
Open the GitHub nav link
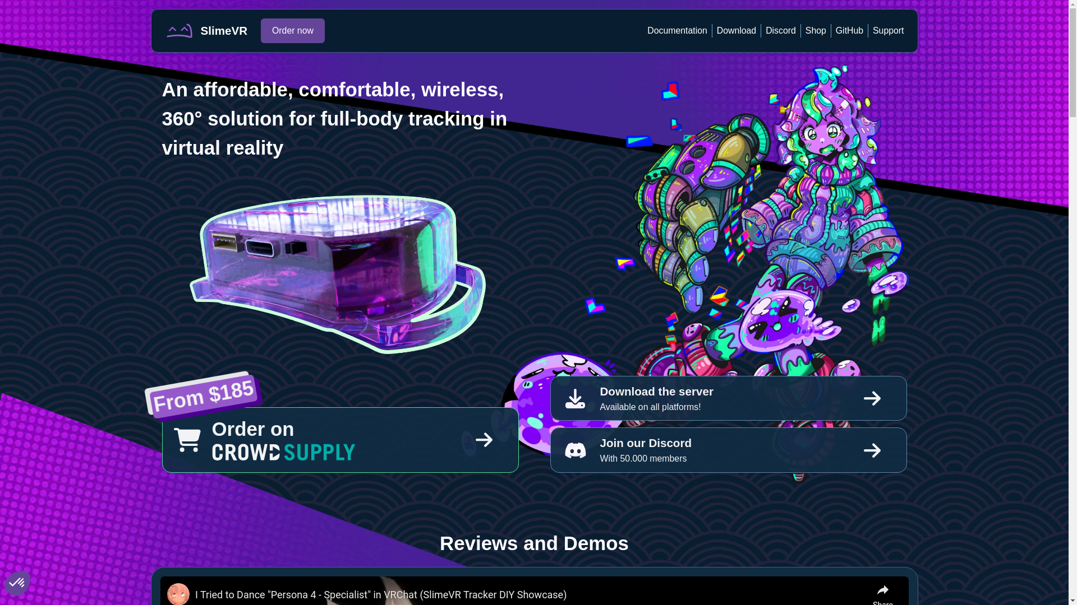(x=849, y=31)
